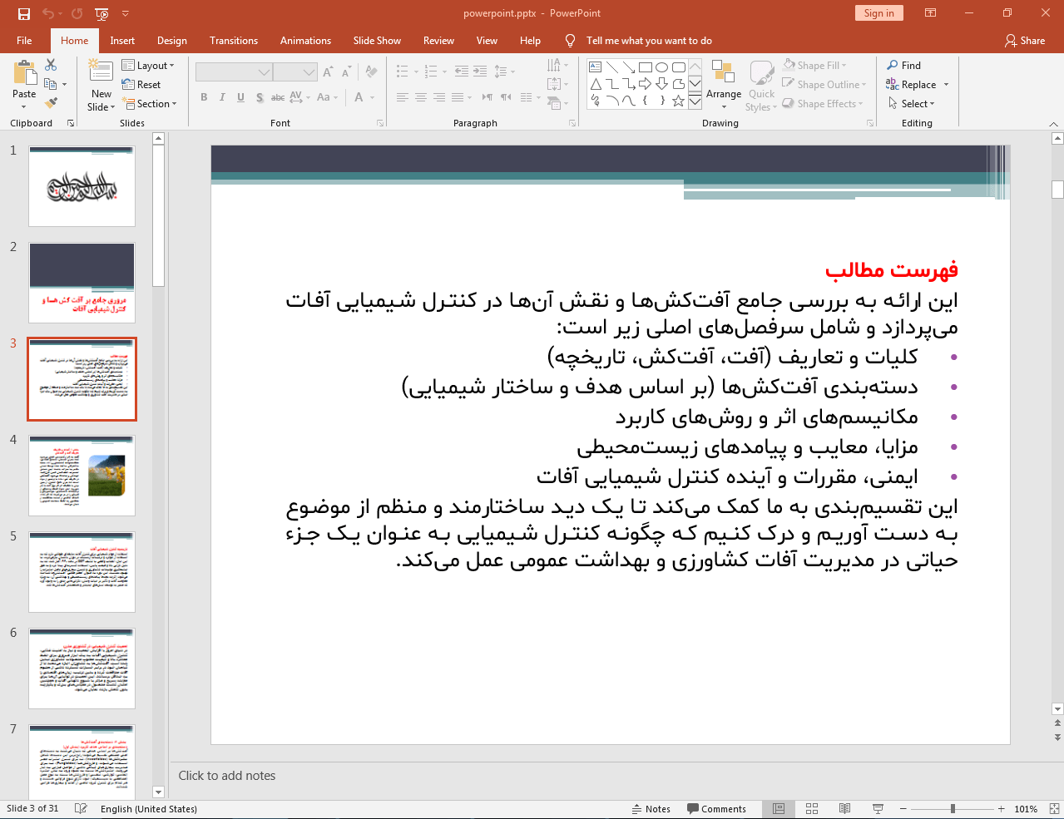The width and height of the screenshot is (1064, 819).
Task: Choose the right arrow shape in gallery
Action: [646, 84]
